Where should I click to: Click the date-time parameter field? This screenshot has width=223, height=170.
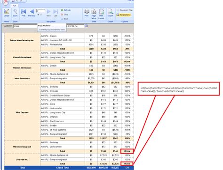click(x=75, y=26)
